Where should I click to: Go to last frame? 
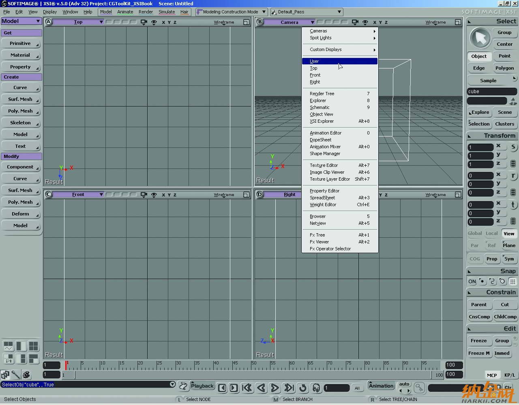[x=289, y=388]
